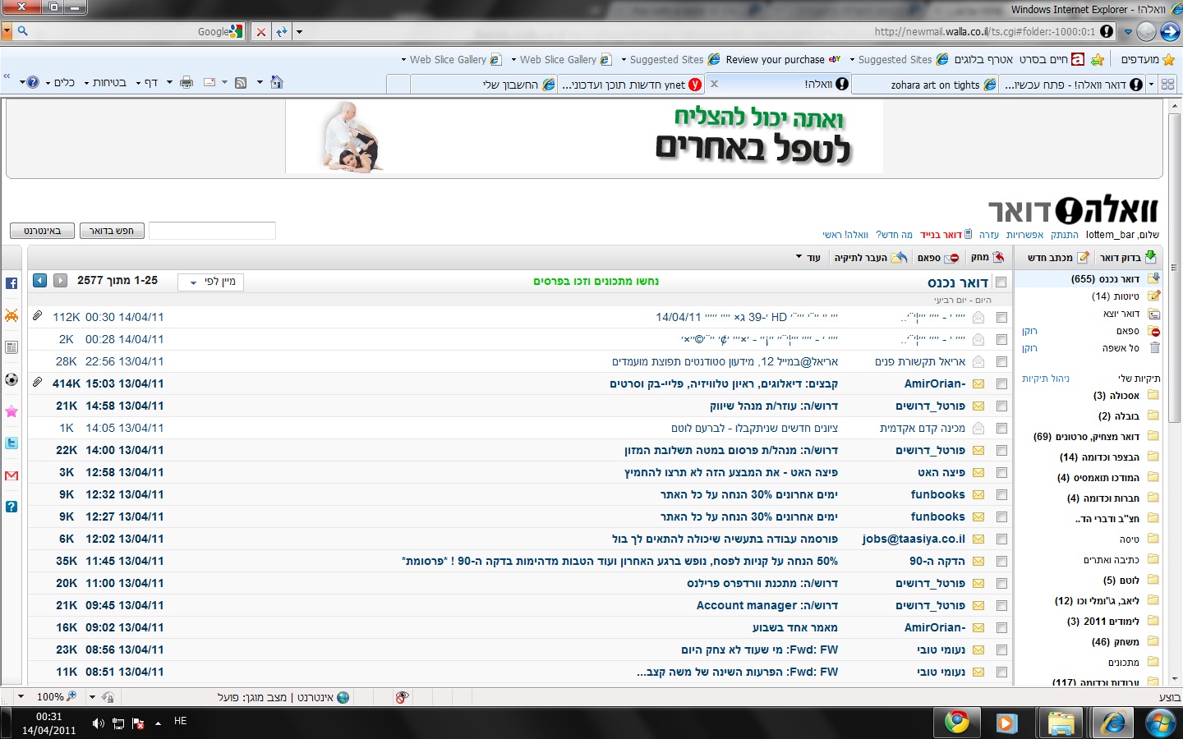Click the Add to Favorites Bar star-arrow icon

[1098, 59]
